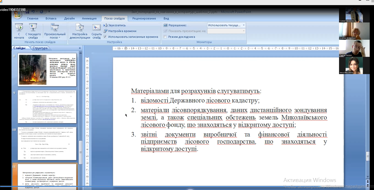374x190 pixels.
Task: Click the Разрешение monitor icon
Action: tap(165, 25)
